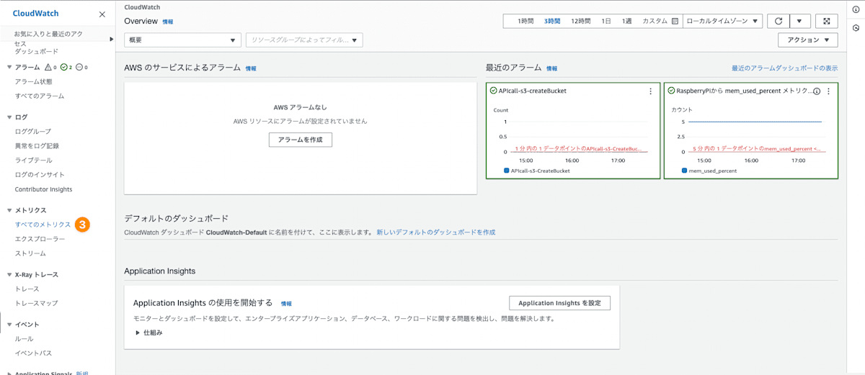Click RaspberryPi alarm OK status icon

pos(671,91)
